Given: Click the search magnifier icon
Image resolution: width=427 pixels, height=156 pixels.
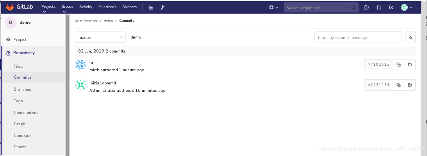Looking at the screenshot, I should pyautogui.click(x=353, y=8).
